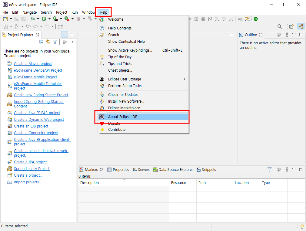Click the Save All toolbar icon

tap(24, 19)
